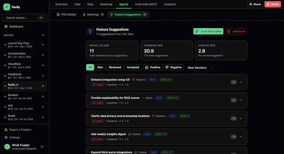
Task: Expand the Launch Day Prep space chevron
Action: (x=43, y=44)
